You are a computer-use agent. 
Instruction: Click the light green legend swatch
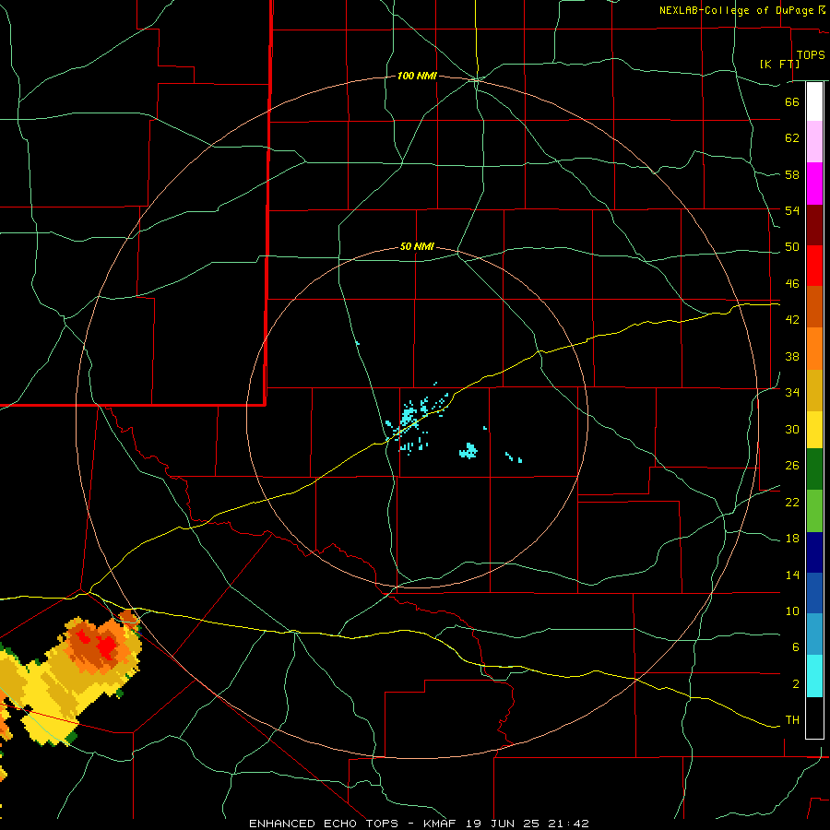814,511
